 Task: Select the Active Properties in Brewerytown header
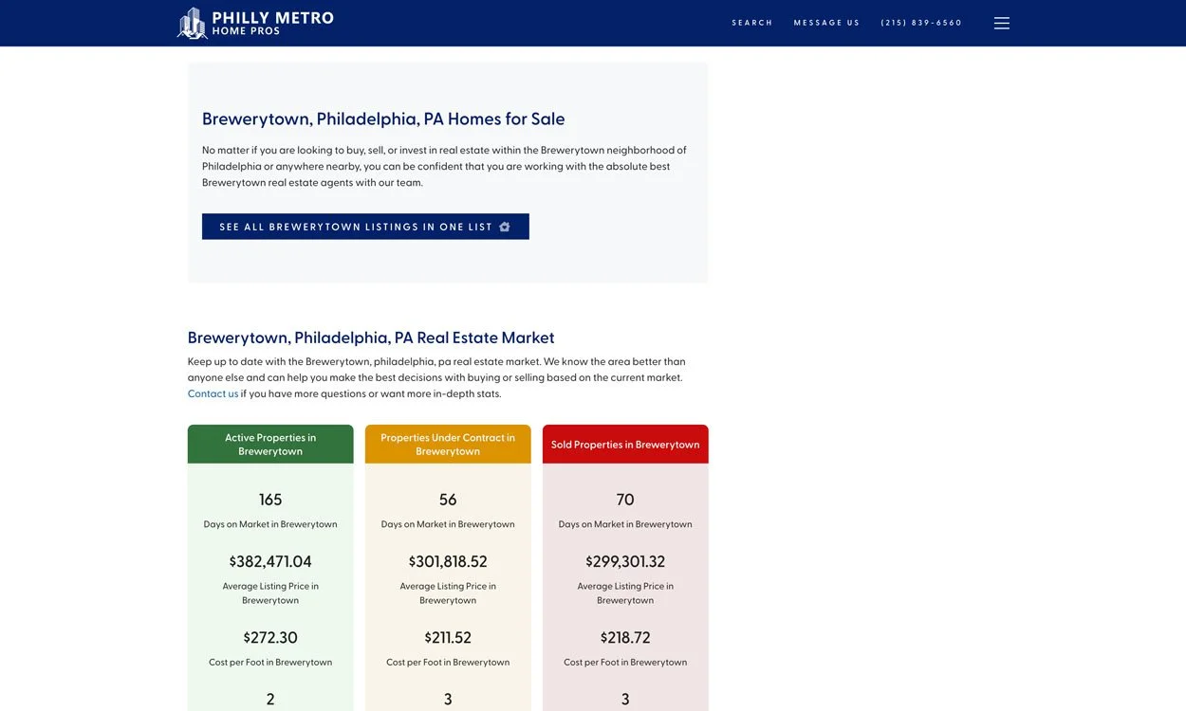(x=270, y=445)
